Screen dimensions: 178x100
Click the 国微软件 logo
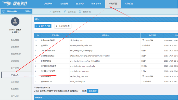pos(15,4)
